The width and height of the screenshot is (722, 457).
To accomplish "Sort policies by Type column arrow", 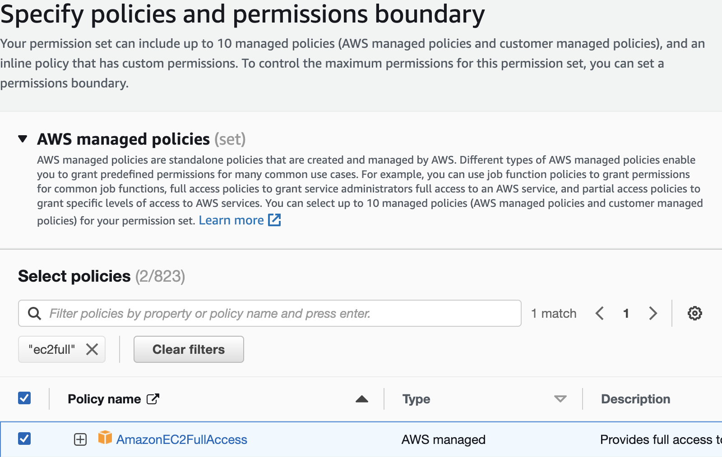I will click(x=560, y=399).
